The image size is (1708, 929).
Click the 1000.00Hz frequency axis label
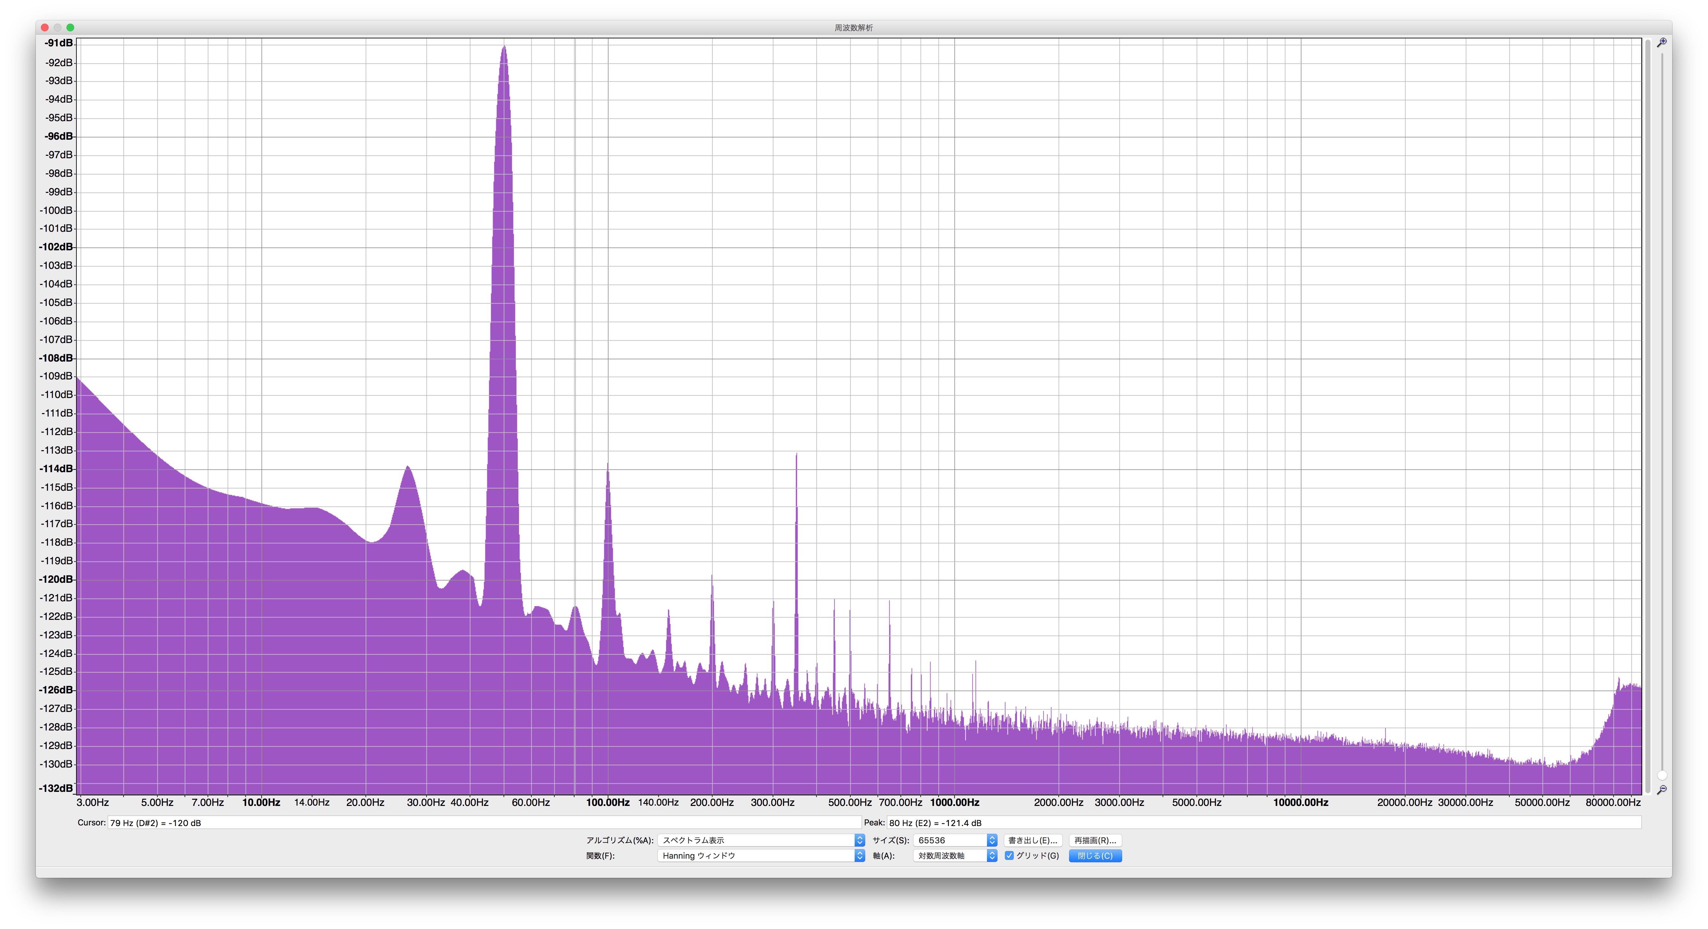pyautogui.click(x=954, y=802)
